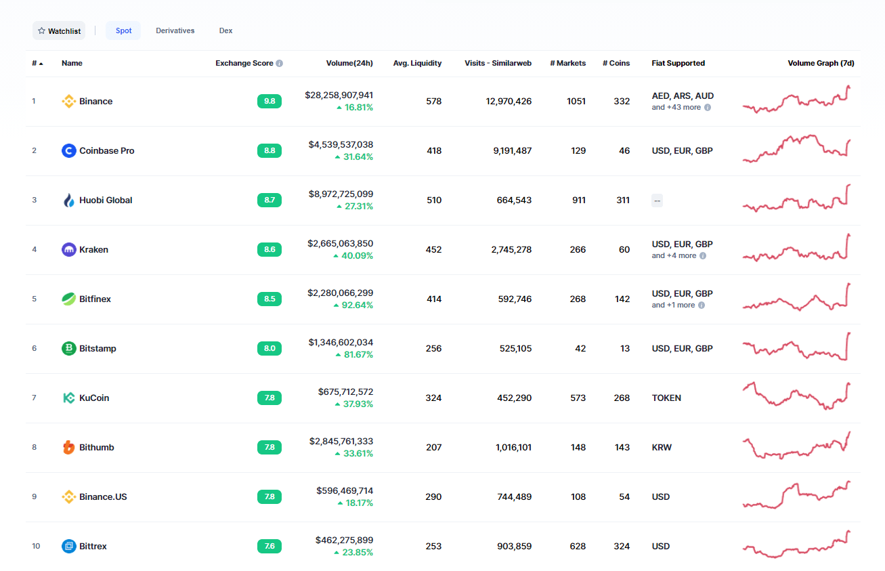The width and height of the screenshot is (885, 571).
Task: Switch to the Dex tab
Action: (225, 30)
